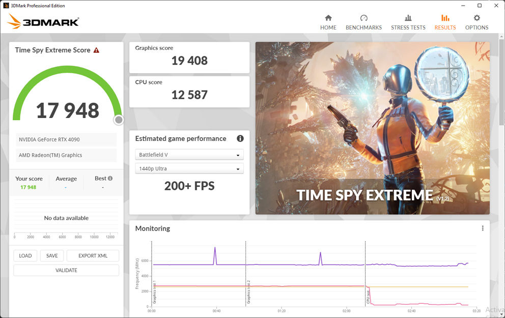Click the Graphics score value 19 408
505x318 pixels.
[x=189, y=61]
